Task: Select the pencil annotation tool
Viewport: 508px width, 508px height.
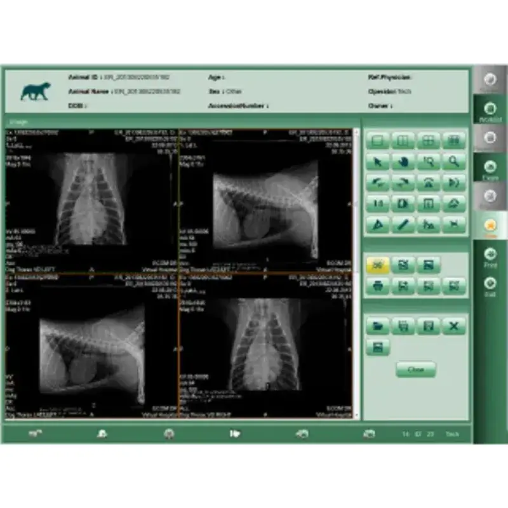Action: 403,224
